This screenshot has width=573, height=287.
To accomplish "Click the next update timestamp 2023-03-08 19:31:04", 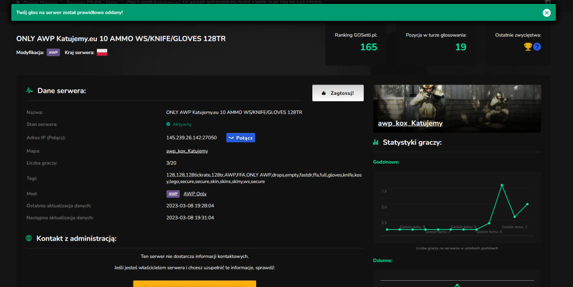I will pos(190,218).
